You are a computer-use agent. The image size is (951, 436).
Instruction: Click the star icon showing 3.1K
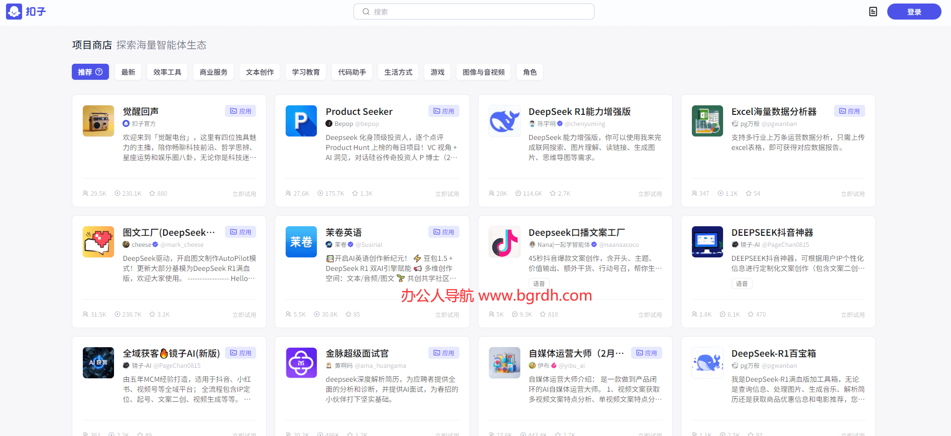coord(152,314)
